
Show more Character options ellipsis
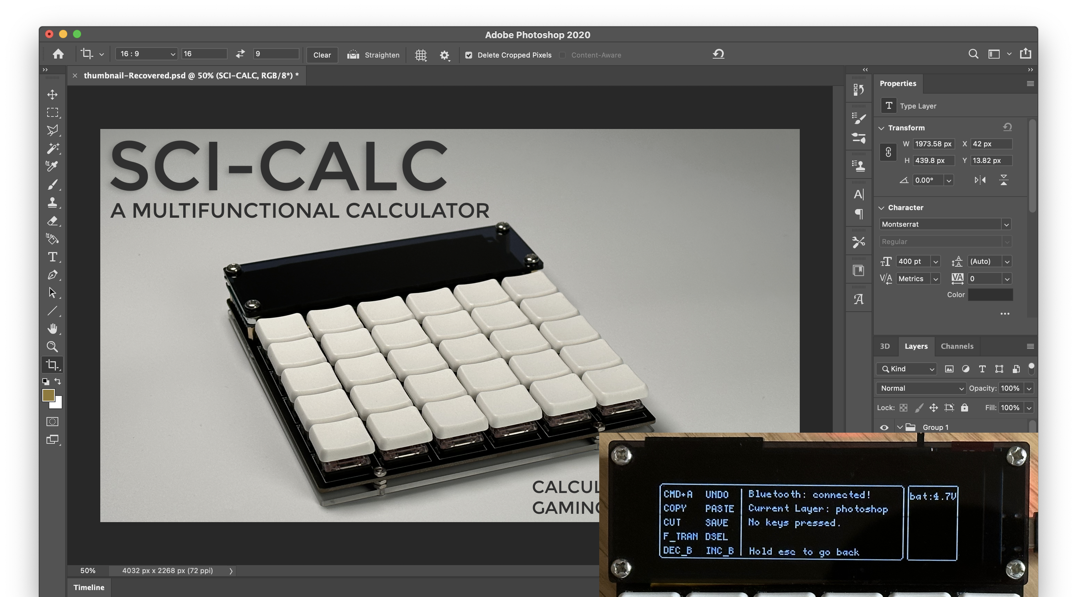(x=1005, y=314)
